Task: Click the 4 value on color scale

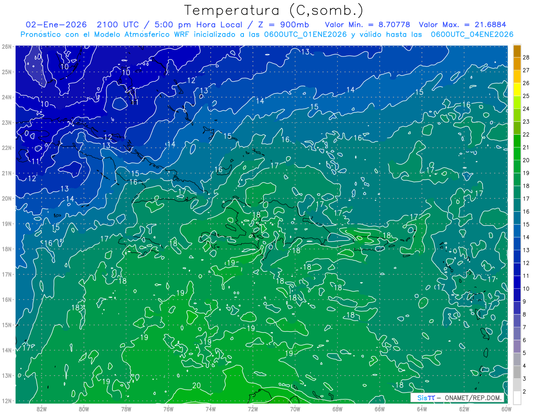Action: coord(525,366)
